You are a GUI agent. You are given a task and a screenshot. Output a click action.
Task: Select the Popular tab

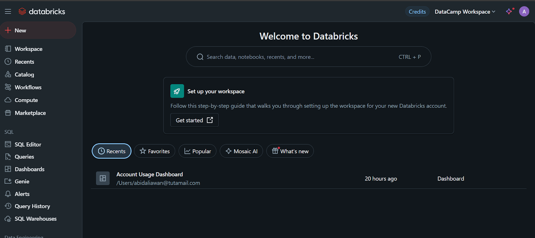pos(197,151)
